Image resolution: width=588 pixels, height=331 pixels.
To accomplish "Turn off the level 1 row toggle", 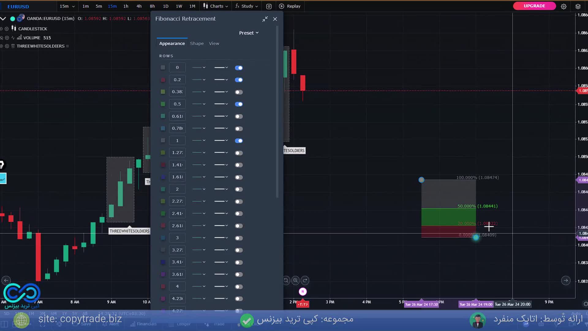I will [x=239, y=141].
